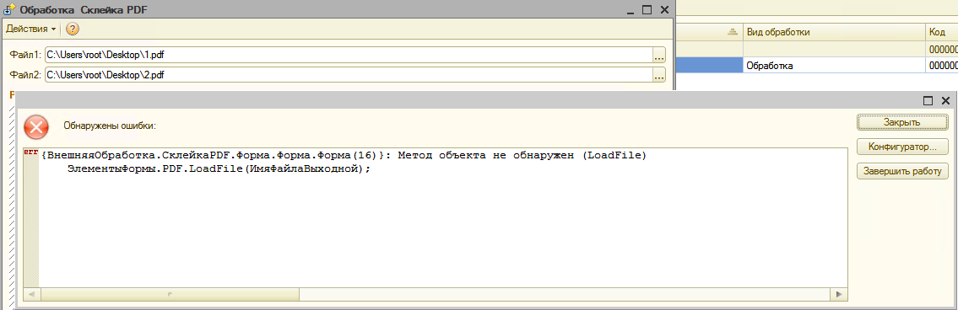This screenshot has height=310, width=958.
Task: Click the Код column header in background table
Action: (x=941, y=32)
